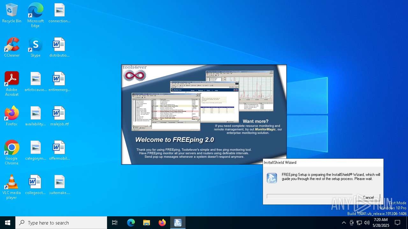Select the malejob.rtf document icon
The width and height of the screenshot is (408, 229).
[59, 116]
